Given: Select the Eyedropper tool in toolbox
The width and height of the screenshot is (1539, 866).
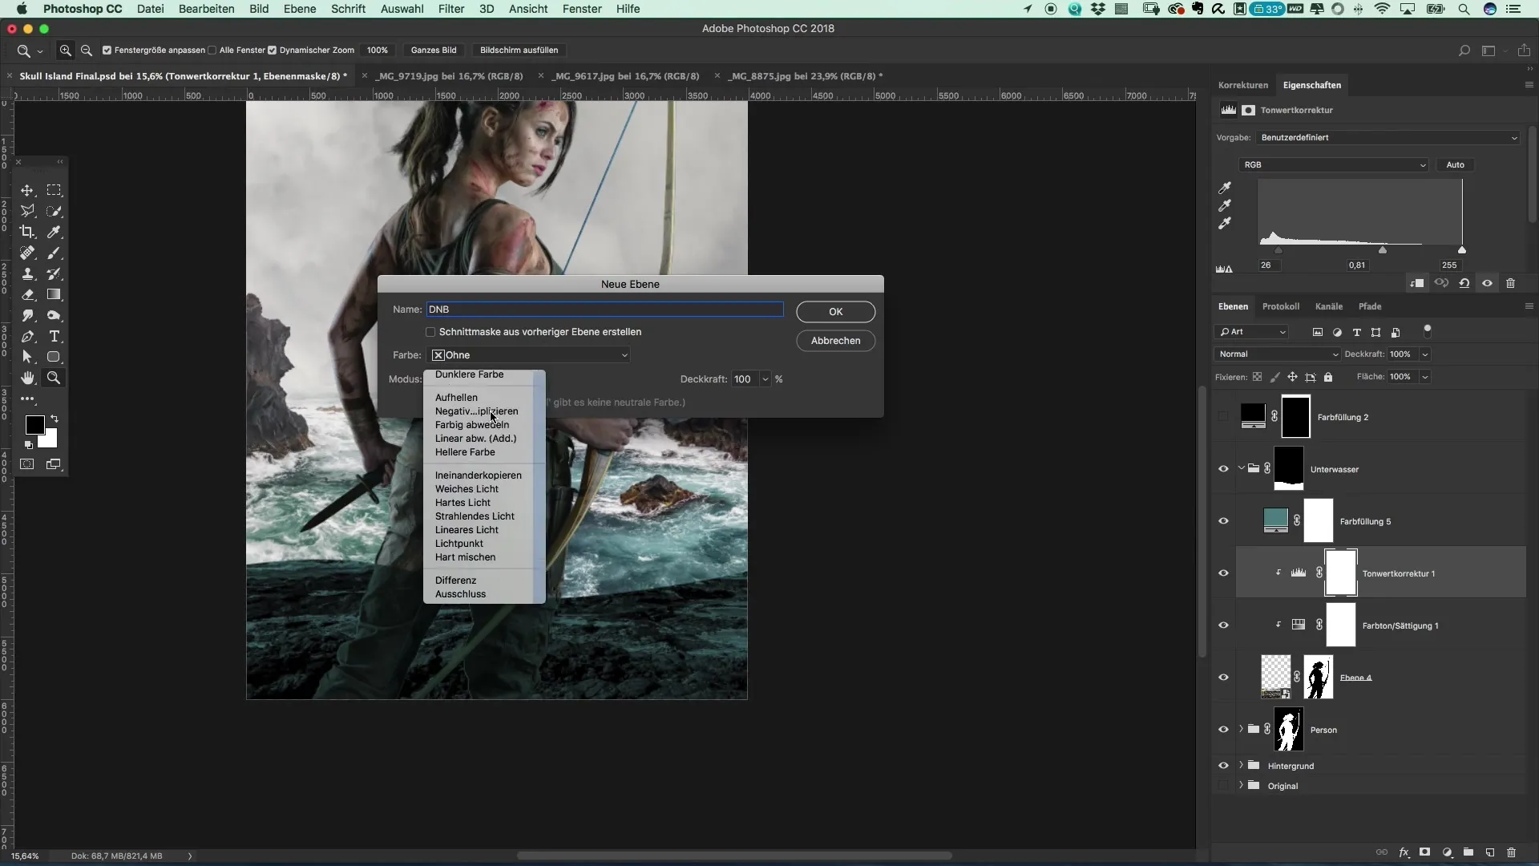Looking at the screenshot, I should click(54, 232).
